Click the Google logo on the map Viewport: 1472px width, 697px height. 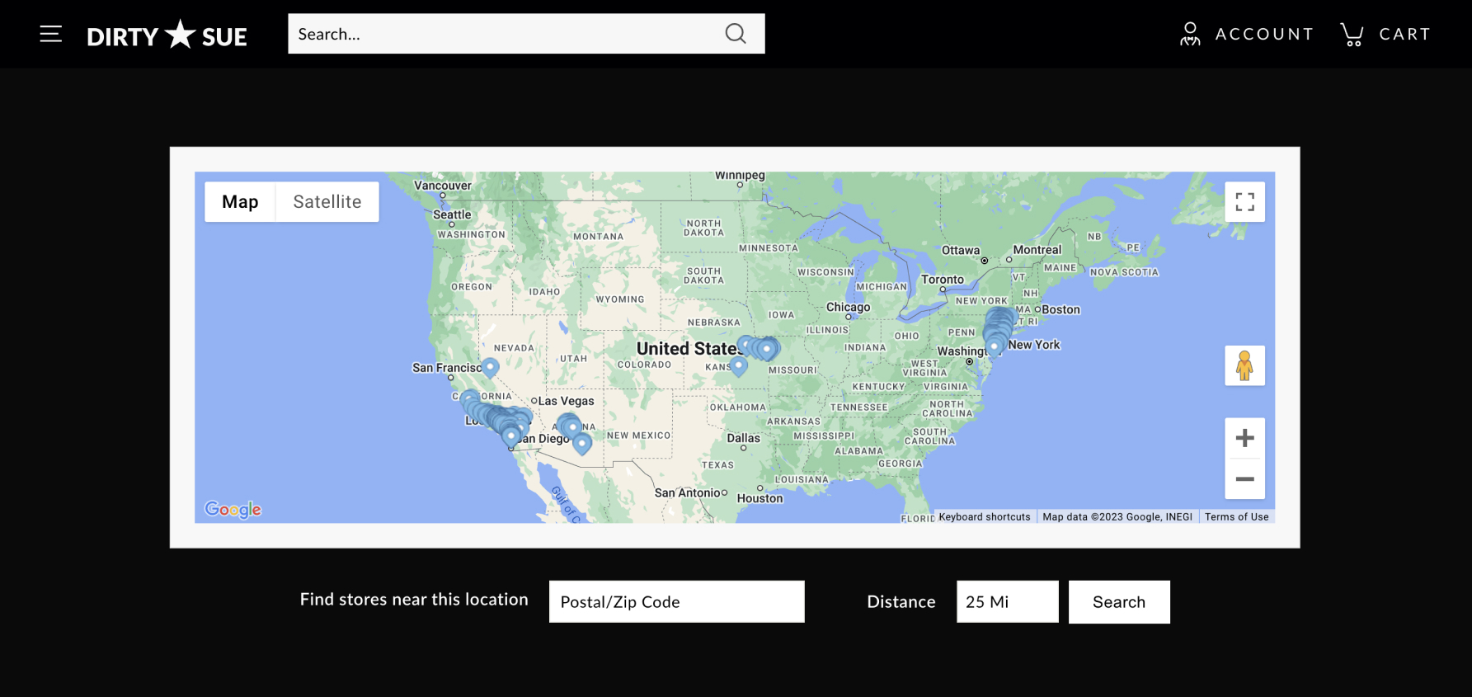point(233,510)
